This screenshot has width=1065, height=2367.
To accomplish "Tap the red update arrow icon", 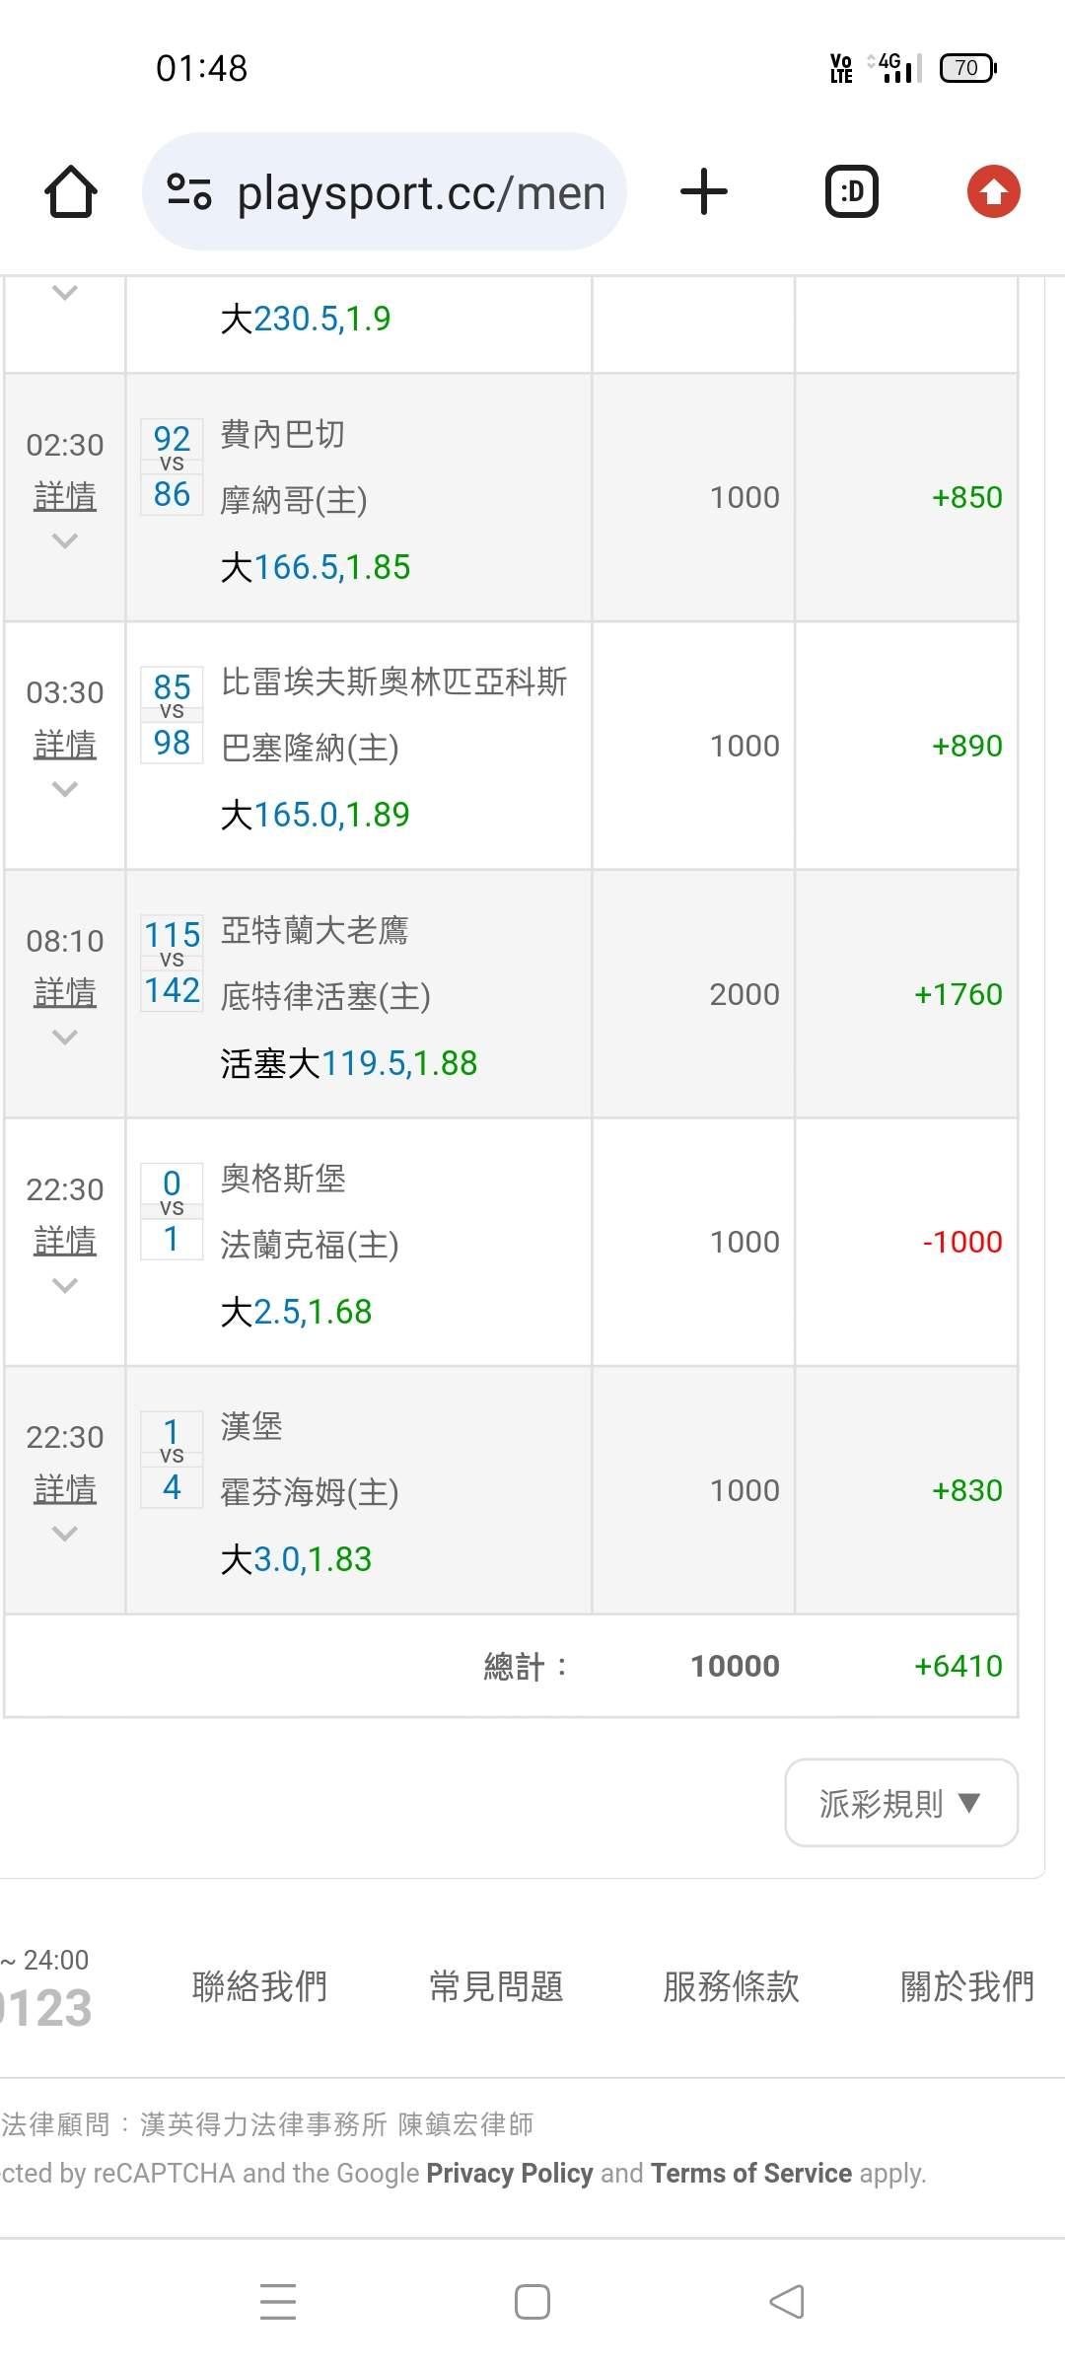I will pyautogui.click(x=993, y=191).
